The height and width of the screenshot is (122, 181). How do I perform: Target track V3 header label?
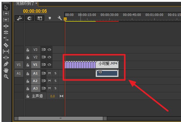pos(35,50)
